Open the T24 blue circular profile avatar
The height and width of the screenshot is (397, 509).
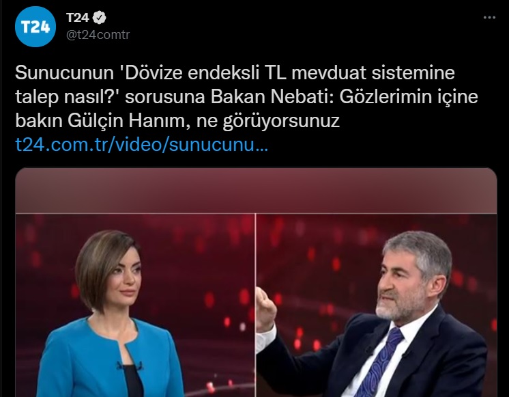tap(35, 27)
